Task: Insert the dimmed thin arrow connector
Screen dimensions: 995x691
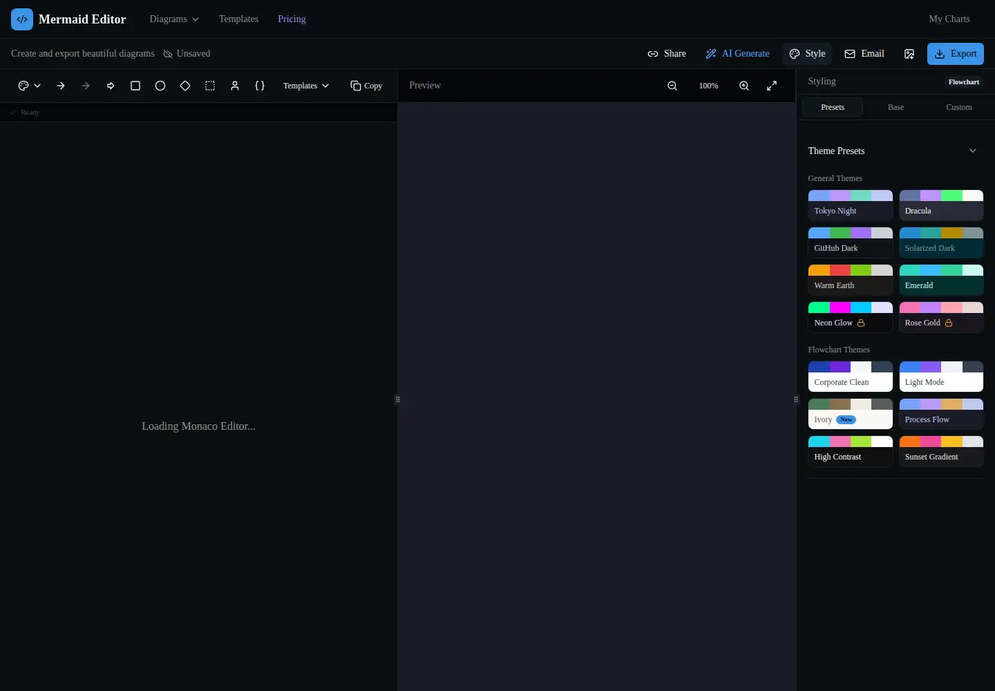Action: pos(86,86)
